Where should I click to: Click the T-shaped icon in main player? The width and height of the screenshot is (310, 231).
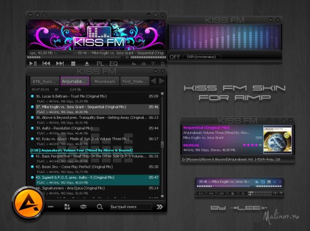(153, 64)
